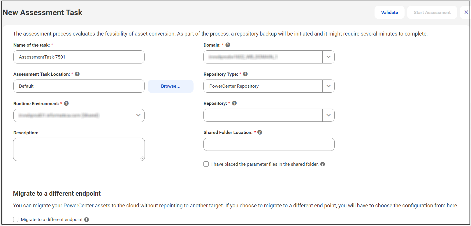The image size is (471, 226).
Task: Edit the AssessmentTask-7501 name field
Action: click(x=79, y=57)
